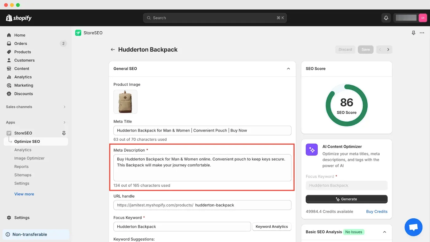Click the Content sidebar icon
430x242 pixels.
[x=9, y=68]
